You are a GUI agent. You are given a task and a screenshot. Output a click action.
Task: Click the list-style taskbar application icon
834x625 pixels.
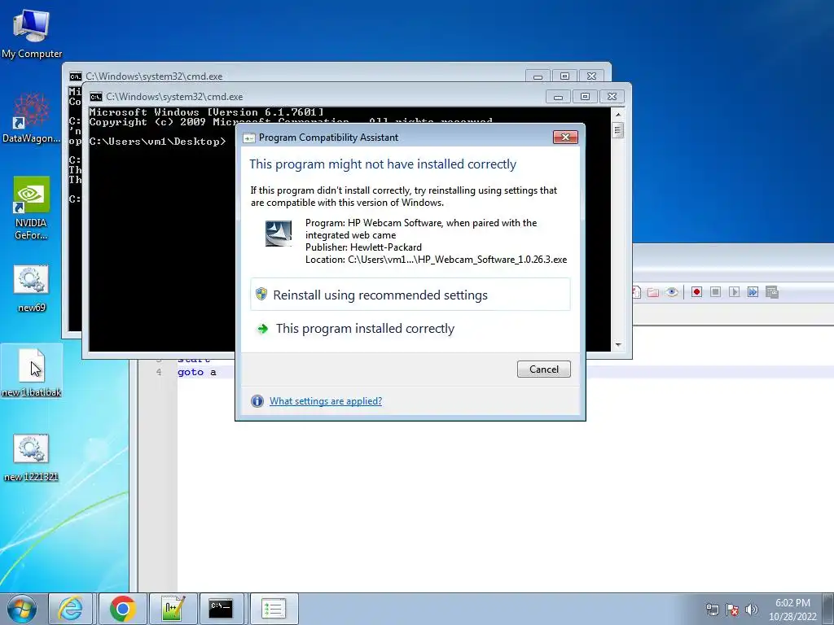click(x=274, y=609)
